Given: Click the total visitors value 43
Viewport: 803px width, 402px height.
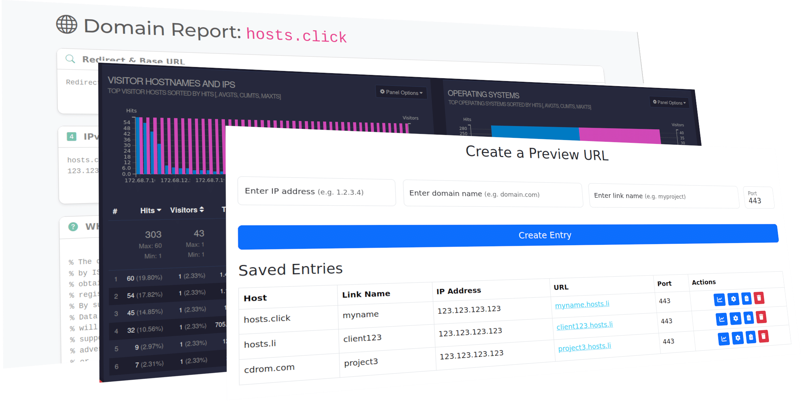Looking at the screenshot, I should [x=199, y=233].
